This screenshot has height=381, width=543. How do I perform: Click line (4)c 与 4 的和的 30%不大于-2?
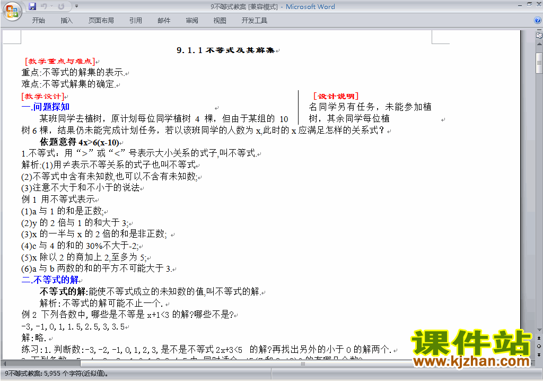point(80,246)
